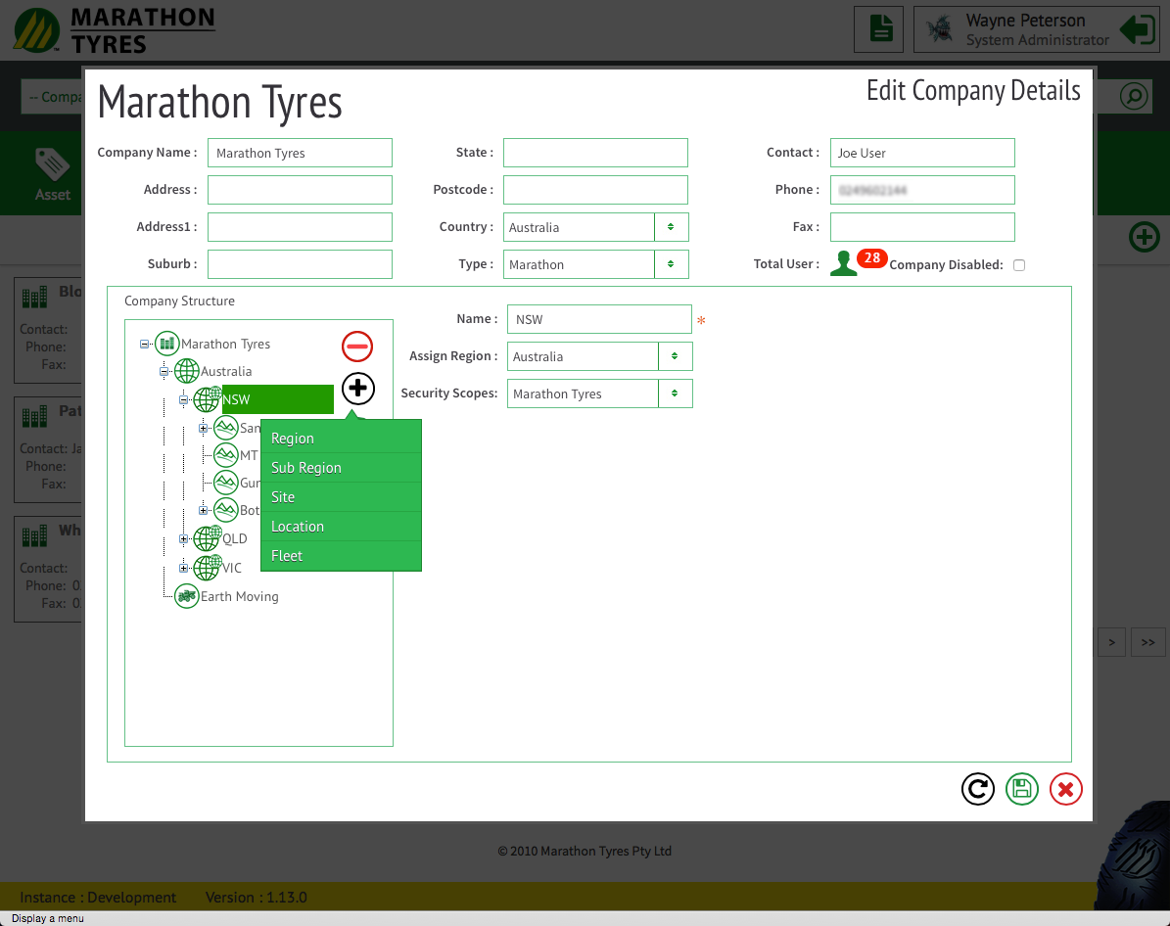The image size is (1170, 926).
Task: Open the document icon in header
Action: click(x=879, y=29)
